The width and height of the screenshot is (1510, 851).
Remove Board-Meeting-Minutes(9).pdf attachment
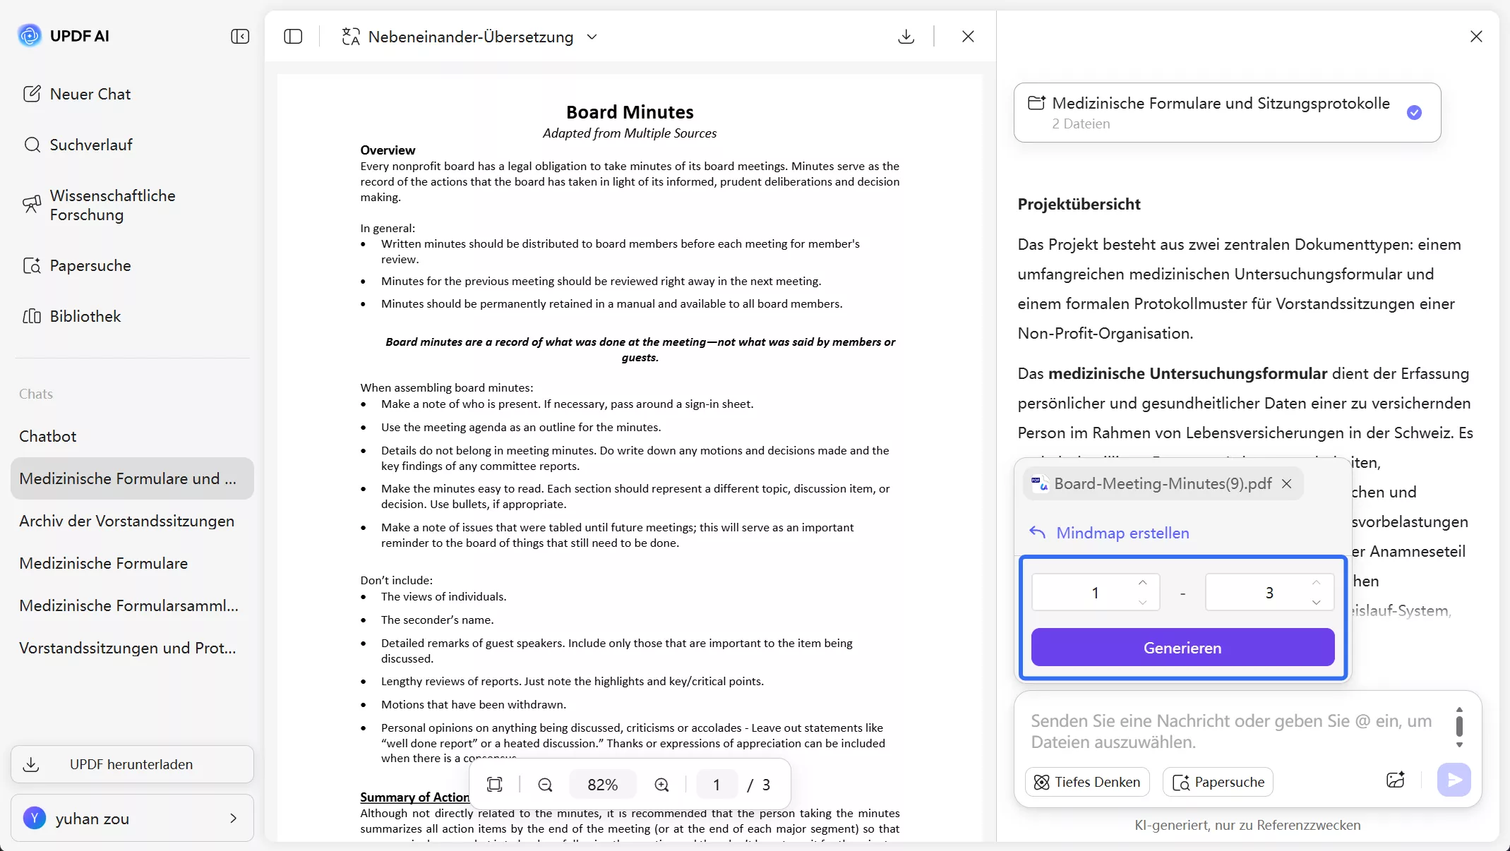tap(1287, 484)
